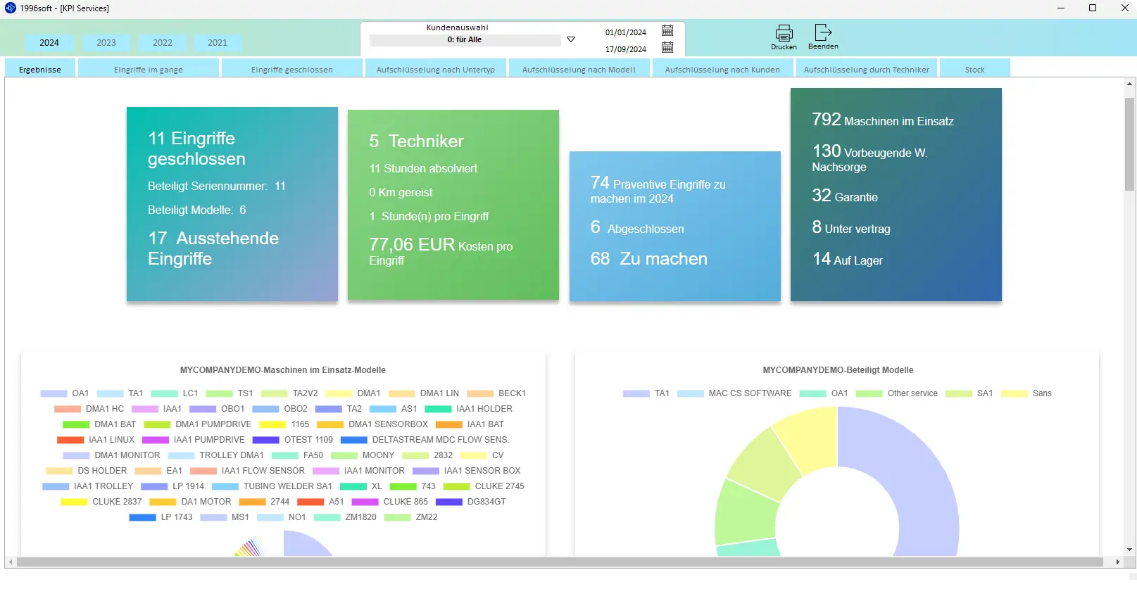
Task: Open Aufschlüsselung durch Techniker tab
Action: click(x=867, y=69)
